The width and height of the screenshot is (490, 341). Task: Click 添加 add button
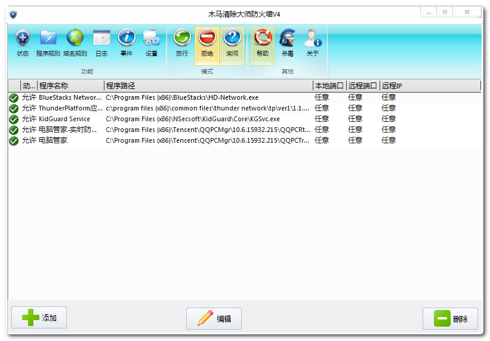coord(39,318)
